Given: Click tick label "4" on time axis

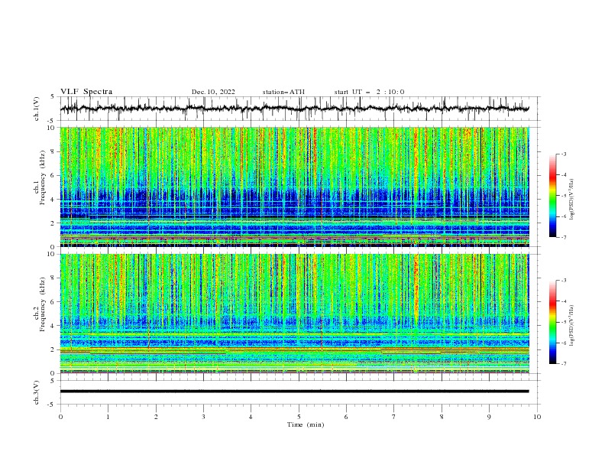Looking at the screenshot, I should pyautogui.click(x=251, y=417).
